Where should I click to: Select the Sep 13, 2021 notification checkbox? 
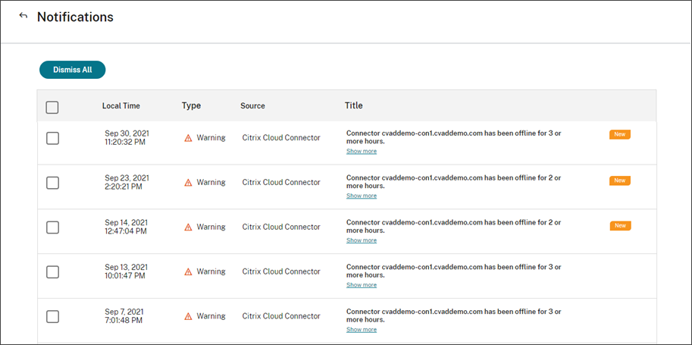(52, 271)
